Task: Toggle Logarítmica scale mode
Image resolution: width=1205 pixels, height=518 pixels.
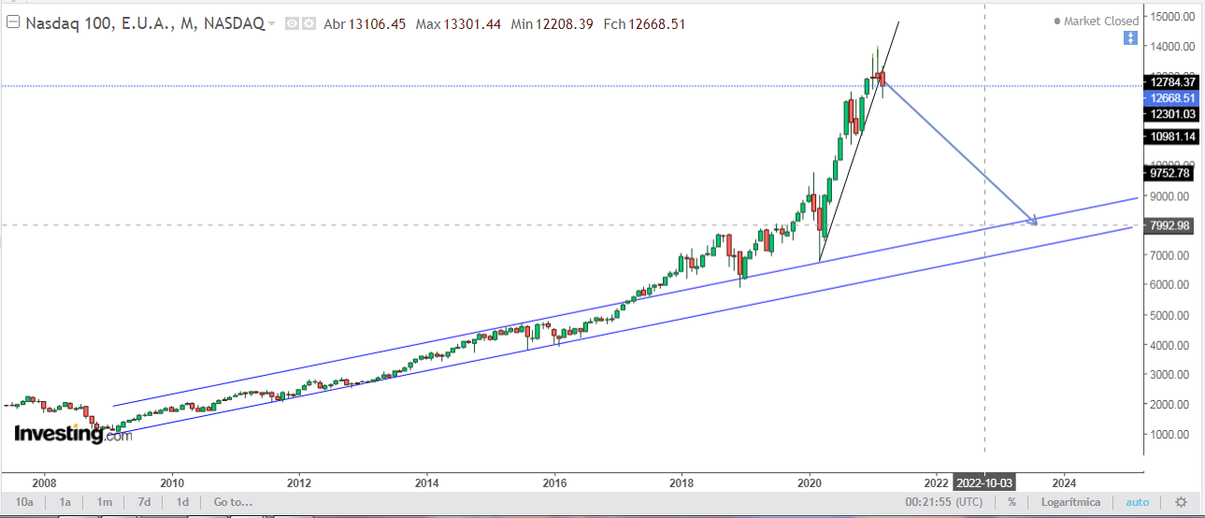Action: pos(1072,502)
